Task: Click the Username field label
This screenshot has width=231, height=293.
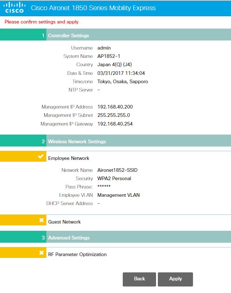Action: (82, 48)
